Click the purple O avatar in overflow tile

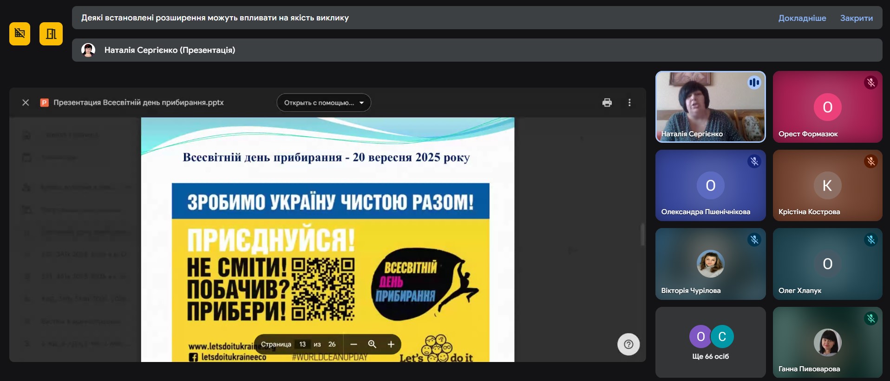[x=700, y=337]
